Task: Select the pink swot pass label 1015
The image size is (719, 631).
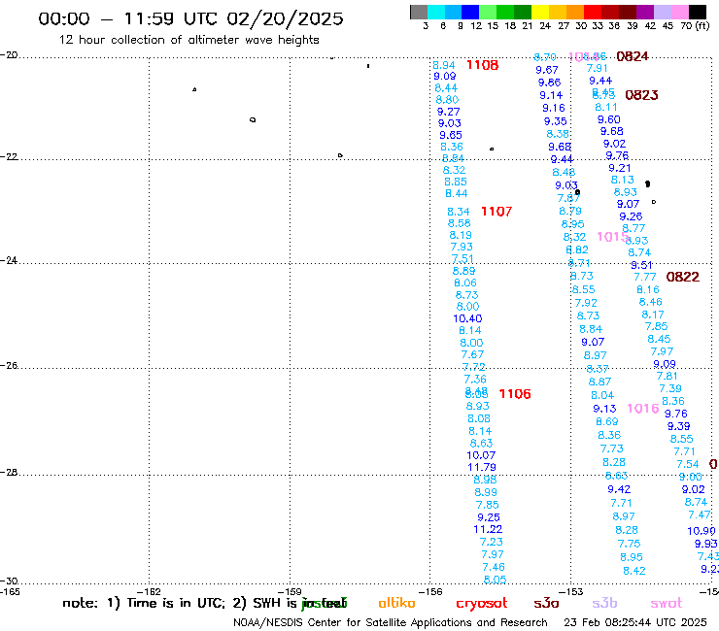Action: [612, 237]
